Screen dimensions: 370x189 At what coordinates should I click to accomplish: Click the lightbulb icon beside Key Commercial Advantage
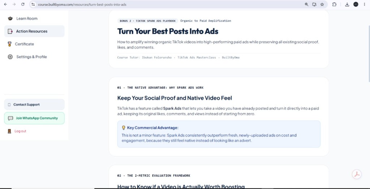[124, 128]
